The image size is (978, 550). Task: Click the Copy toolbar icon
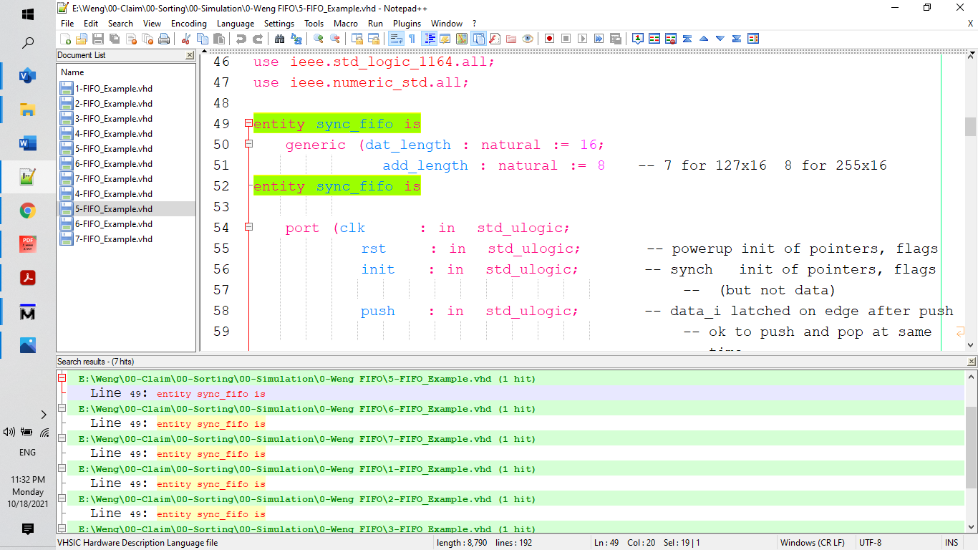202,39
